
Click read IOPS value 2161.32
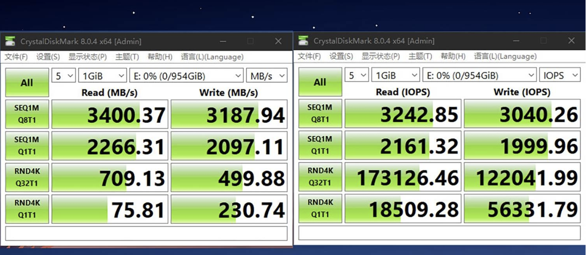tap(403, 145)
